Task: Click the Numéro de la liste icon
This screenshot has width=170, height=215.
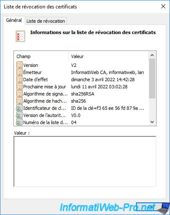Action: pos(19,122)
